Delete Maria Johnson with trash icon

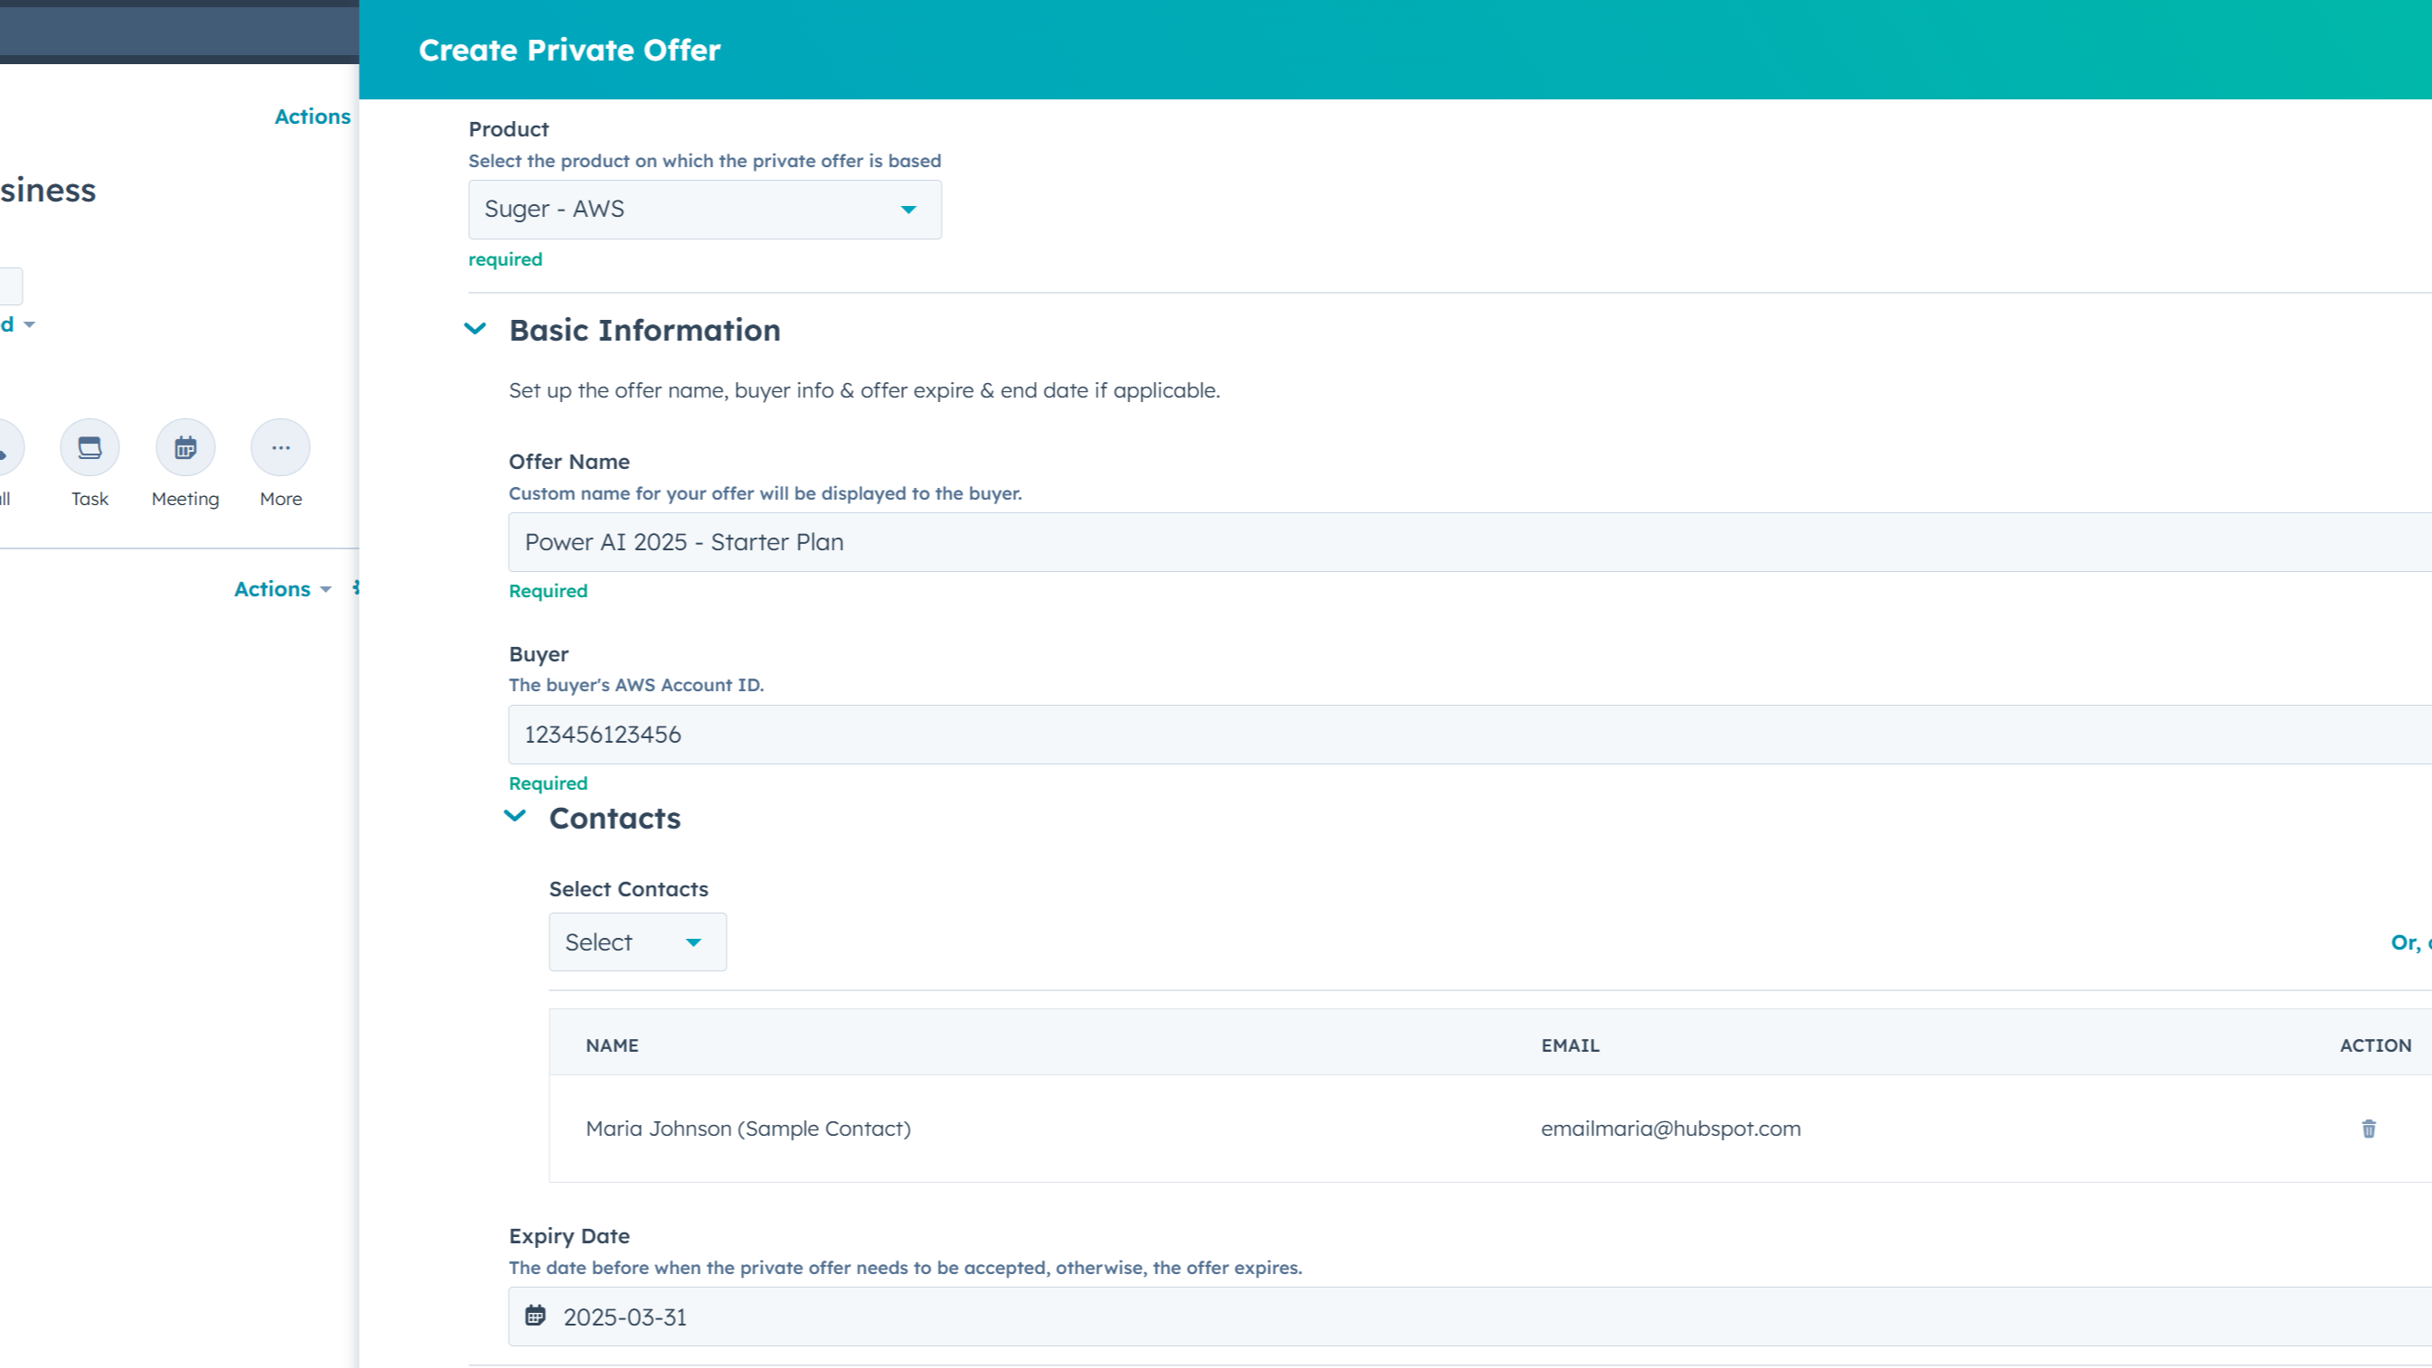click(x=2368, y=1129)
